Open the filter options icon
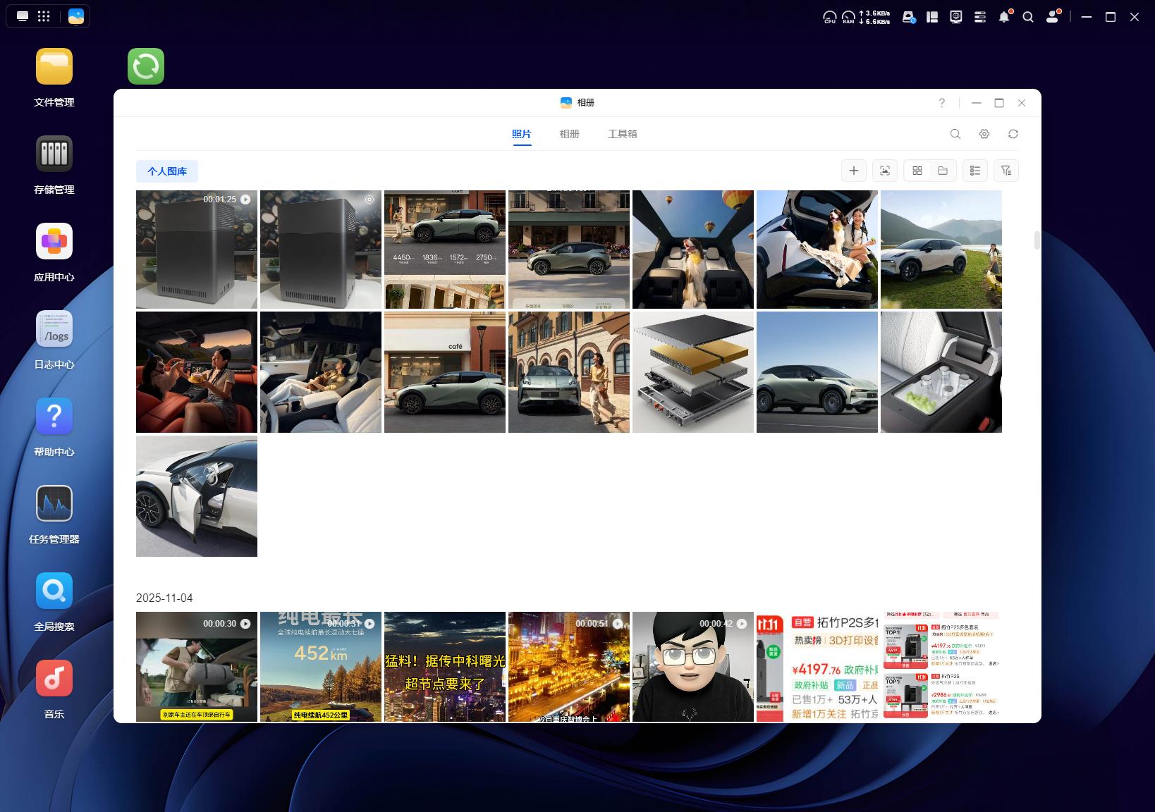Viewport: 1155px width, 812px height. pyautogui.click(x=1006, y=171)
